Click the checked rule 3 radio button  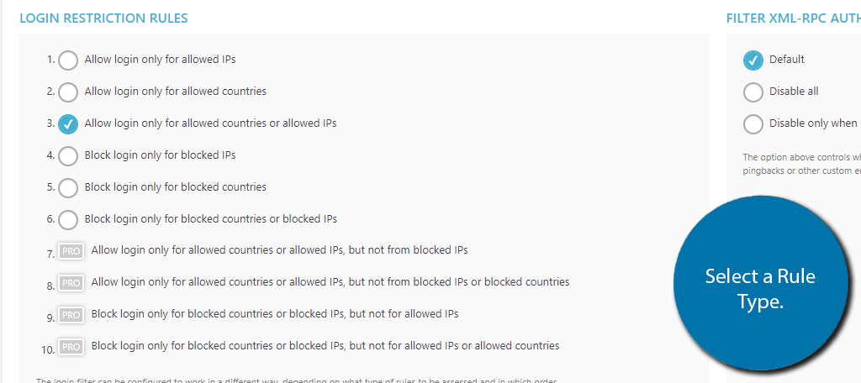[x=68, y=124]
